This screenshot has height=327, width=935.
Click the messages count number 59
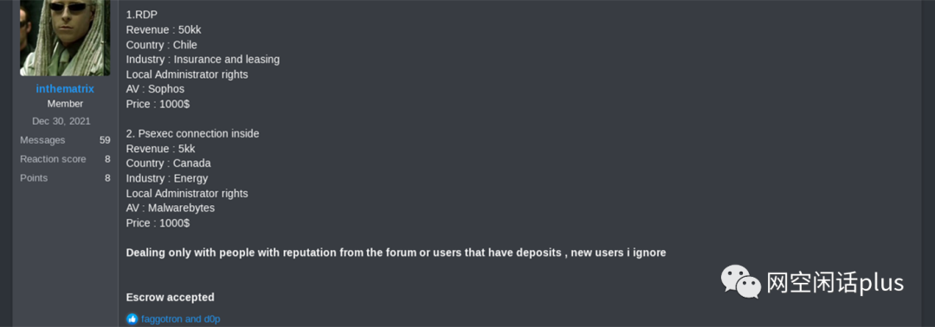click(x=105, y=140)
